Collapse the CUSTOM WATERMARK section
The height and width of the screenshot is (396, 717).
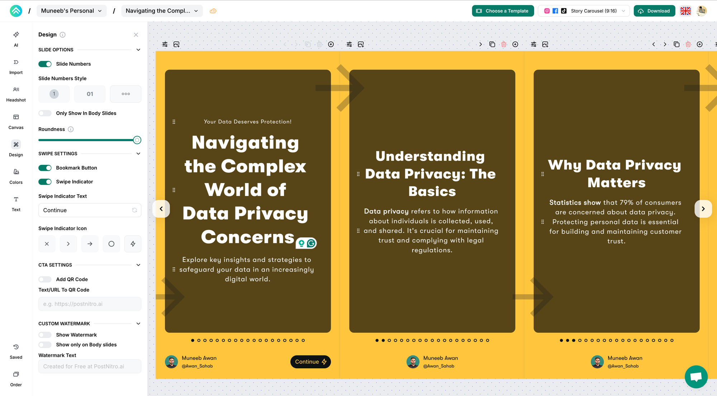pos(138,324)
